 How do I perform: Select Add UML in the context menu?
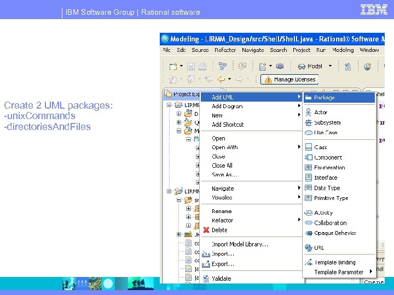pos(251,97)
